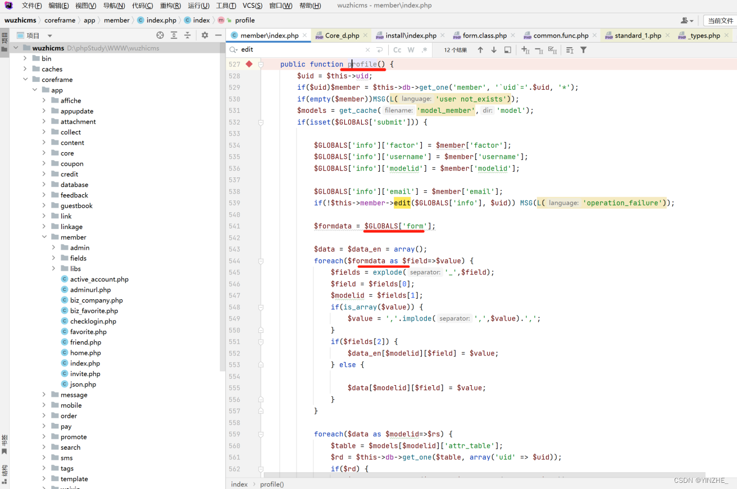Click the multiline search options icon

(570, 50)
